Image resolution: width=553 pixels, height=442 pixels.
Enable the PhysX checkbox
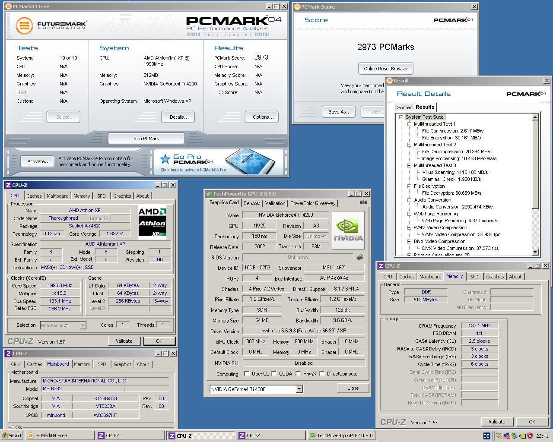tap(298, 374)
